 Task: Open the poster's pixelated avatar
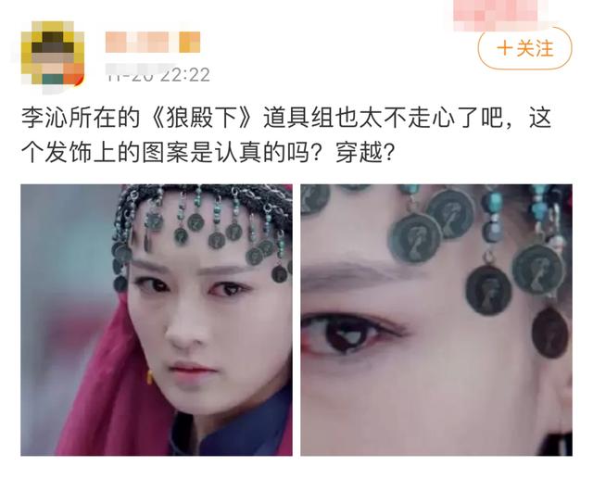tap(52, 54)
